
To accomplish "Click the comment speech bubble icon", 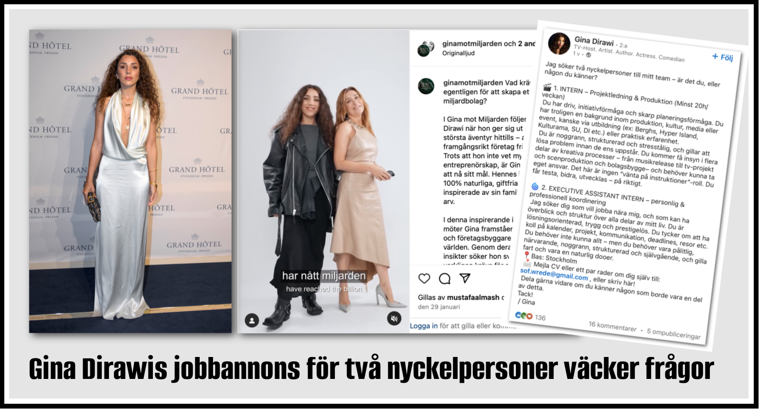I will click(x=445, y=279).
